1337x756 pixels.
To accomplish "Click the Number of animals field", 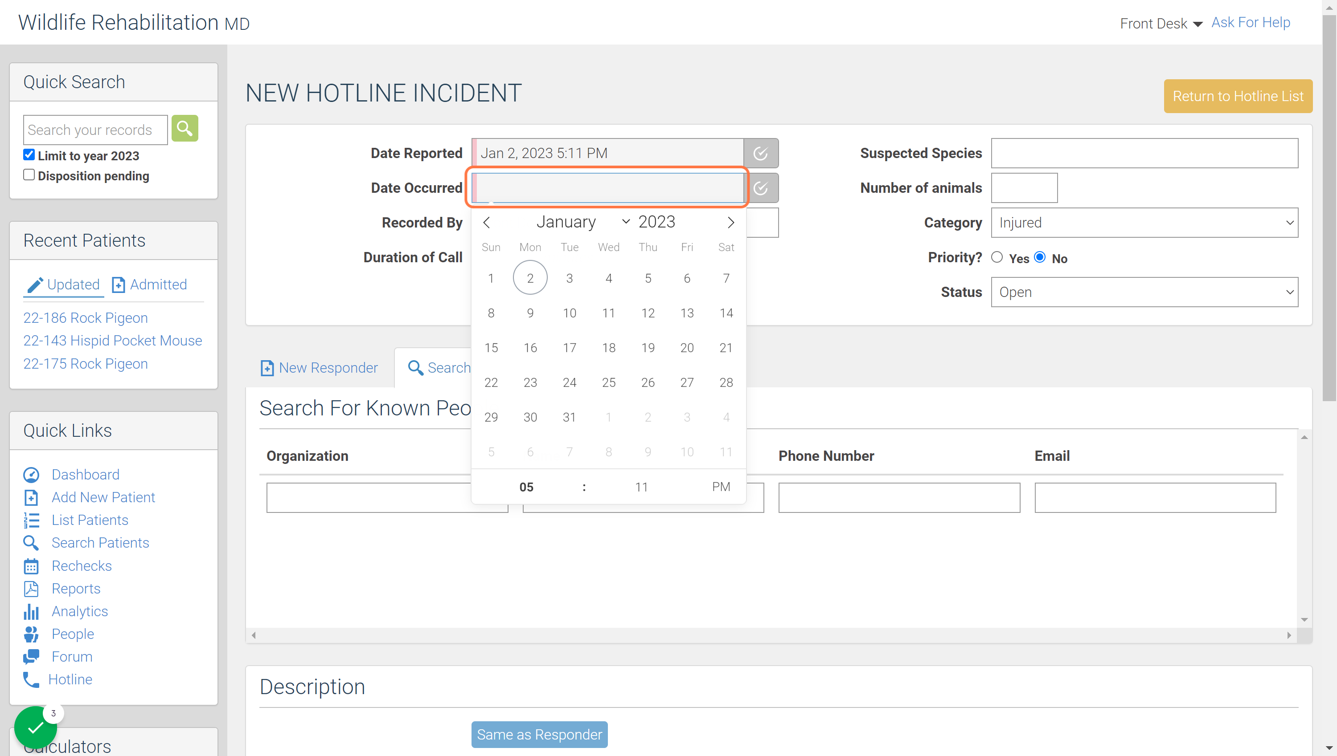I will pos(1024,188).
